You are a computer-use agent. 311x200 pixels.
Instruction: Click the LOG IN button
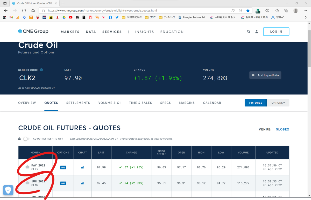pyautogui.click(x=276, y=32)
